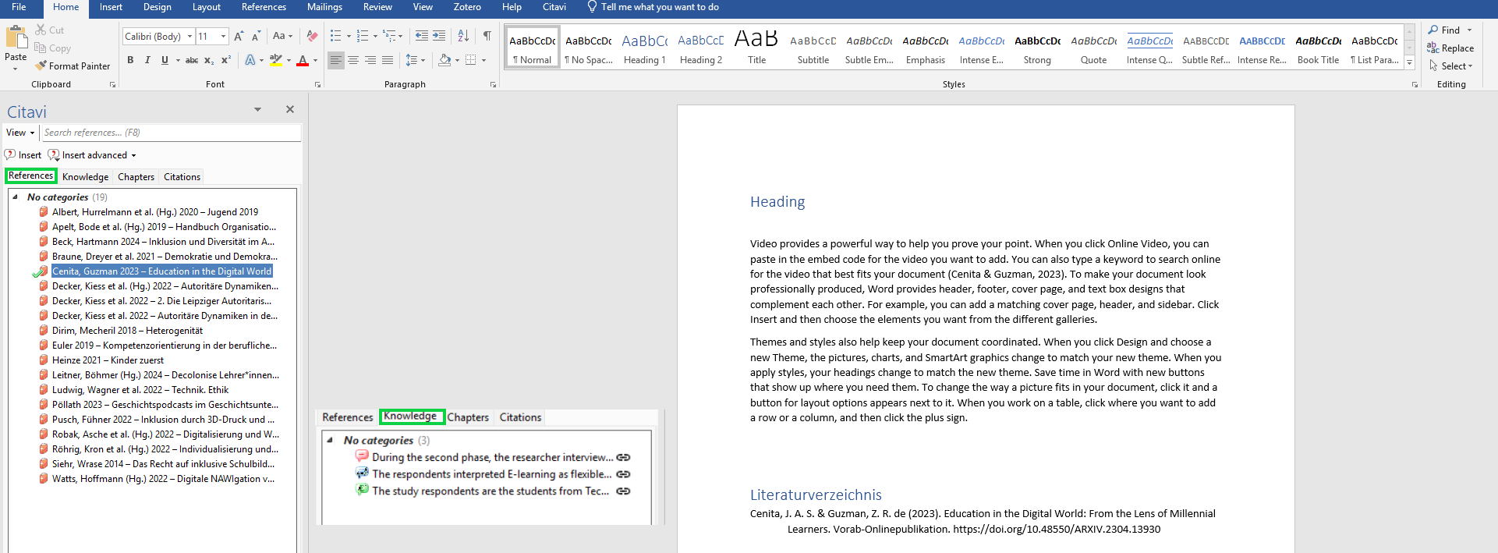Click the red font color swatch
Viewport: 1498px width, 553px height.
point(303,61)
